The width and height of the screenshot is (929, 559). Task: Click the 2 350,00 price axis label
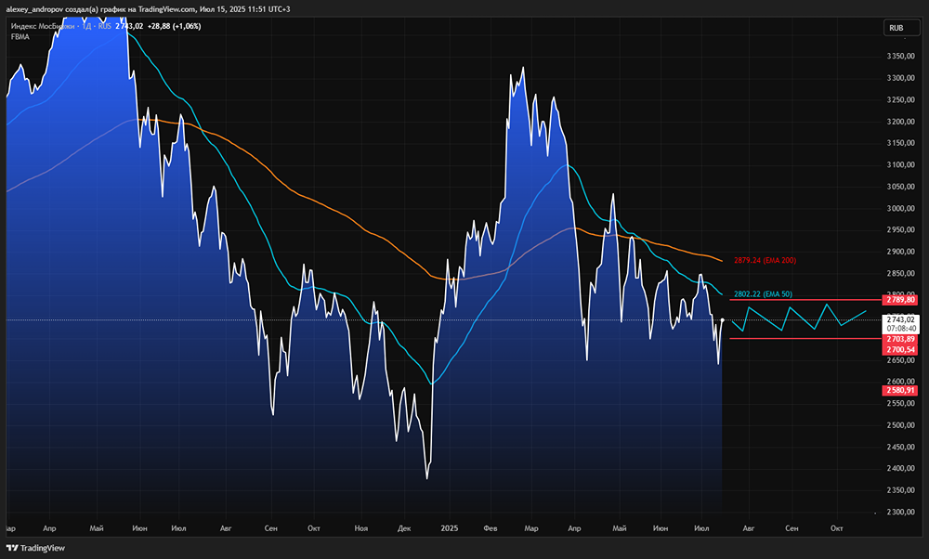pyautogui.click(x=900, y=490)
